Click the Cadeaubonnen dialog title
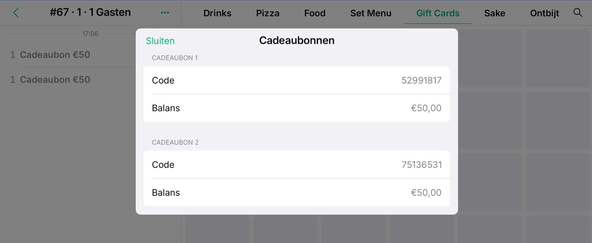Screen dimensions: 592x243 (297, 40)
